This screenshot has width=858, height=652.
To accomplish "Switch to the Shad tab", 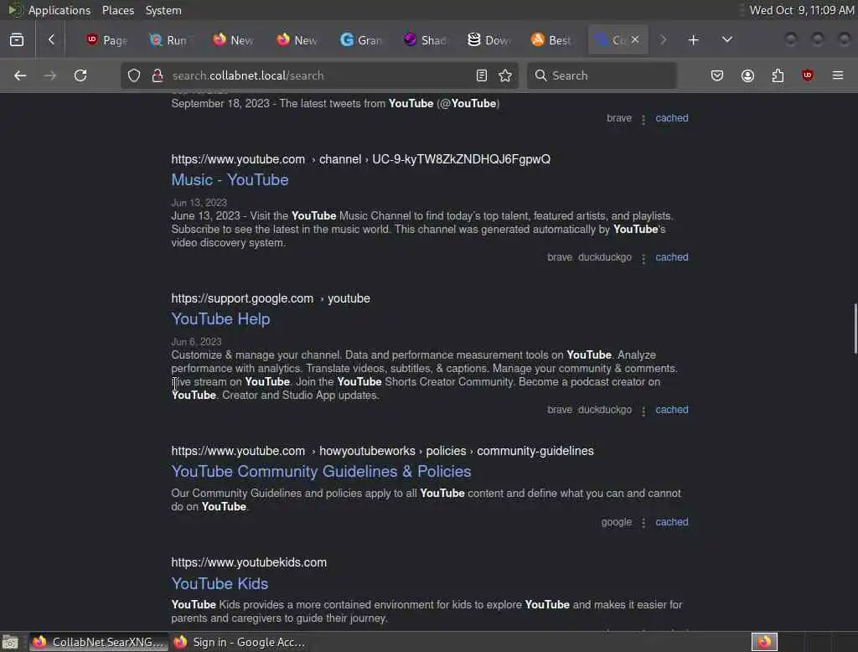I will tap(425, 40).
